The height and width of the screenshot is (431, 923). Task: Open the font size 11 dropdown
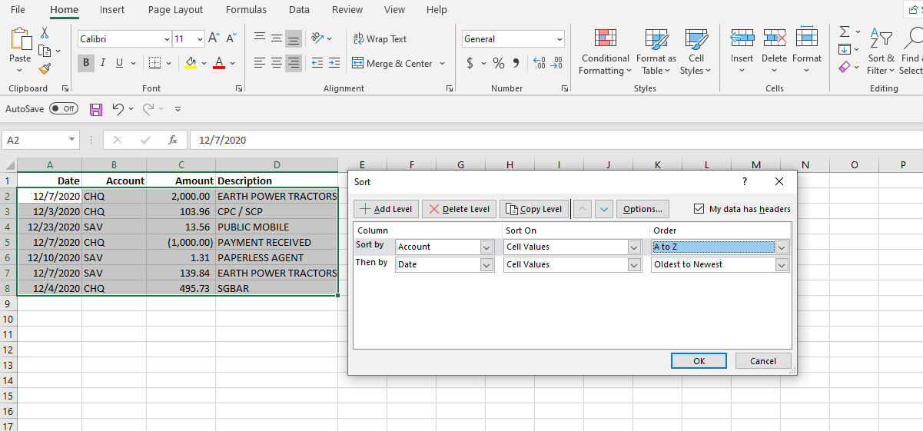200,39
